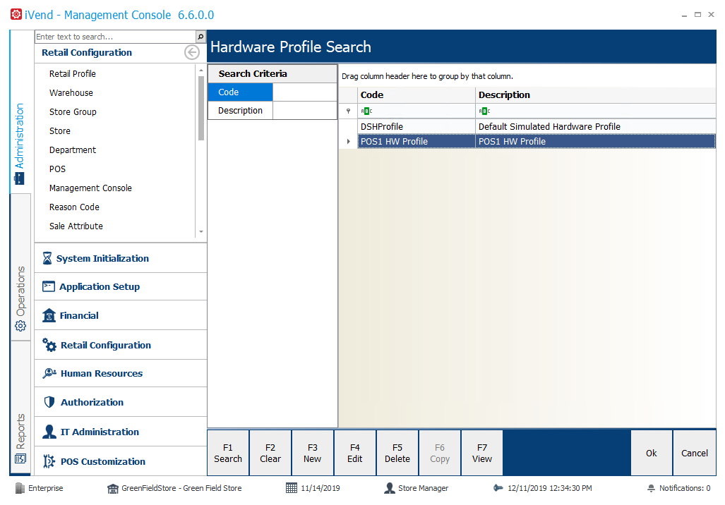Select the DSHProfile row in the grid
The width and height of the screenshot is (725, 505).
[x=537, y=126]
